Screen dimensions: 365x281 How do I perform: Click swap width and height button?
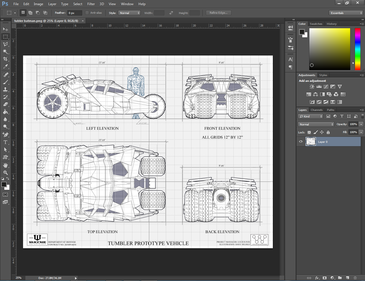tap(171, 13)
